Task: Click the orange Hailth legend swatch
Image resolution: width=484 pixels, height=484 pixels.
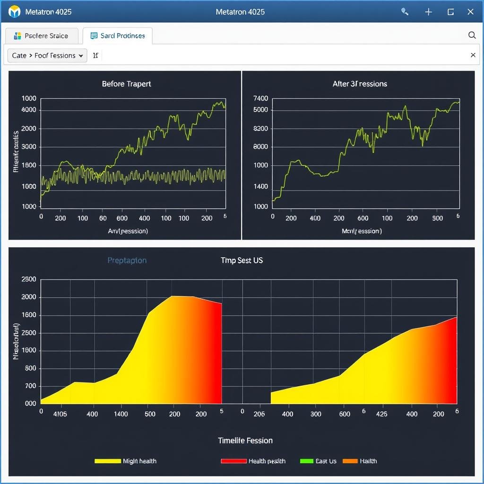Action: pyautogui.click(x=350, y=461)
